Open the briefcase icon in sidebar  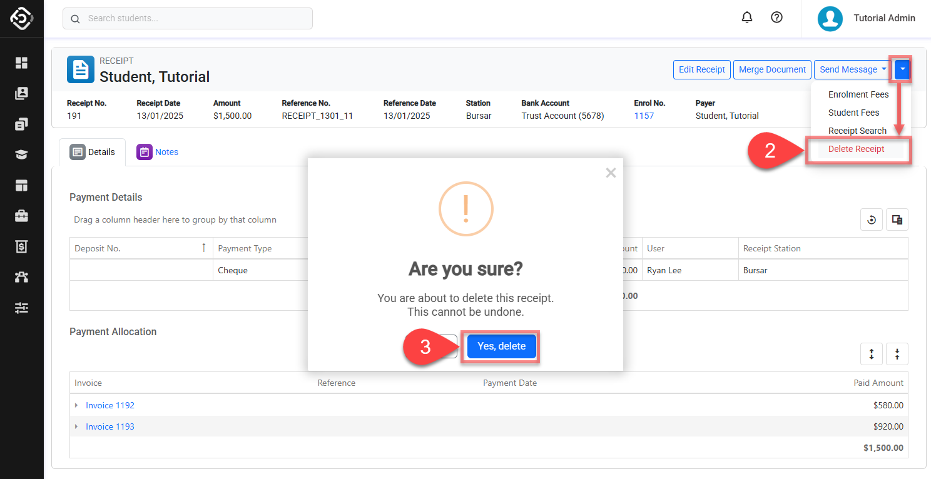coord(22,216)
